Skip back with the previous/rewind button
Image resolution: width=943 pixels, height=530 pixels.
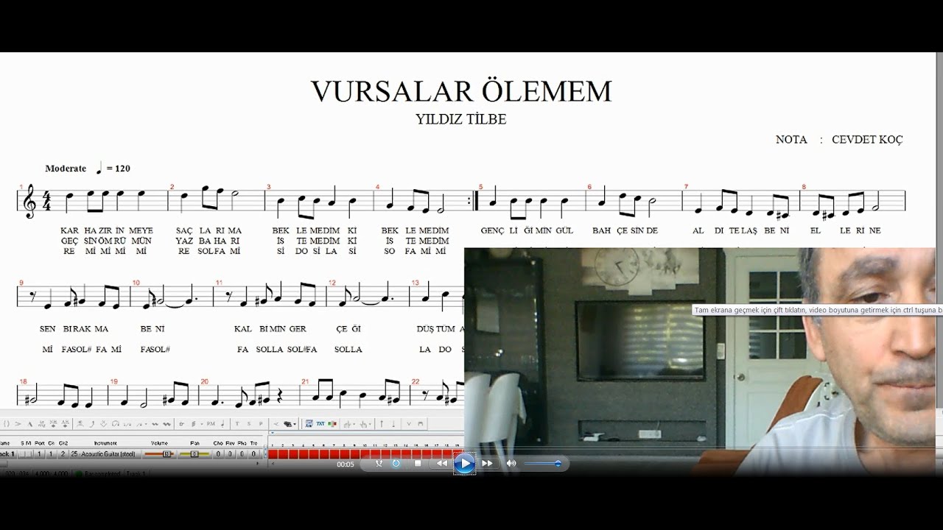441,463
